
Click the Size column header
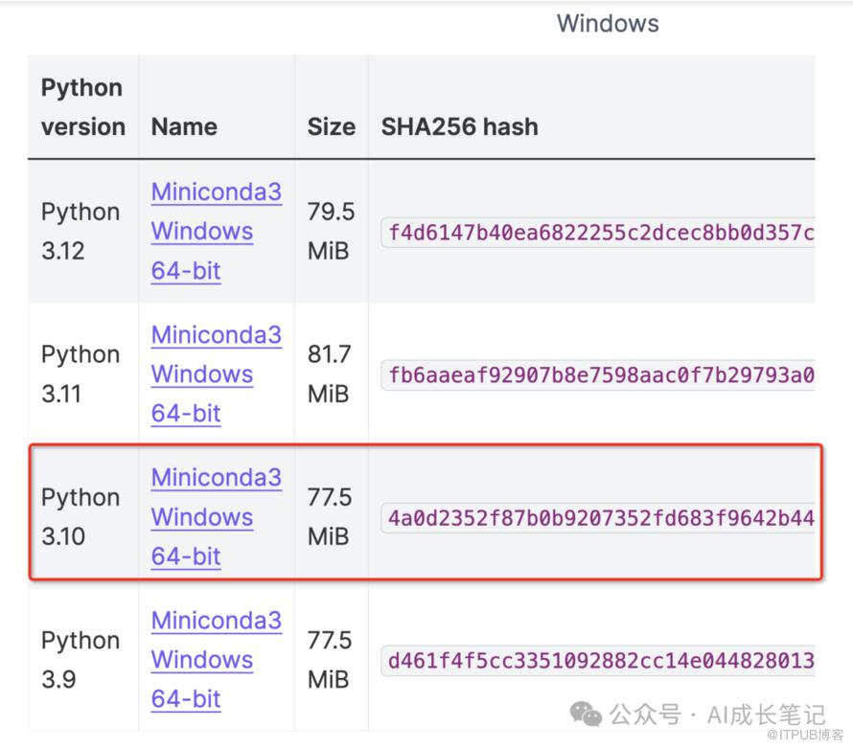332,126
